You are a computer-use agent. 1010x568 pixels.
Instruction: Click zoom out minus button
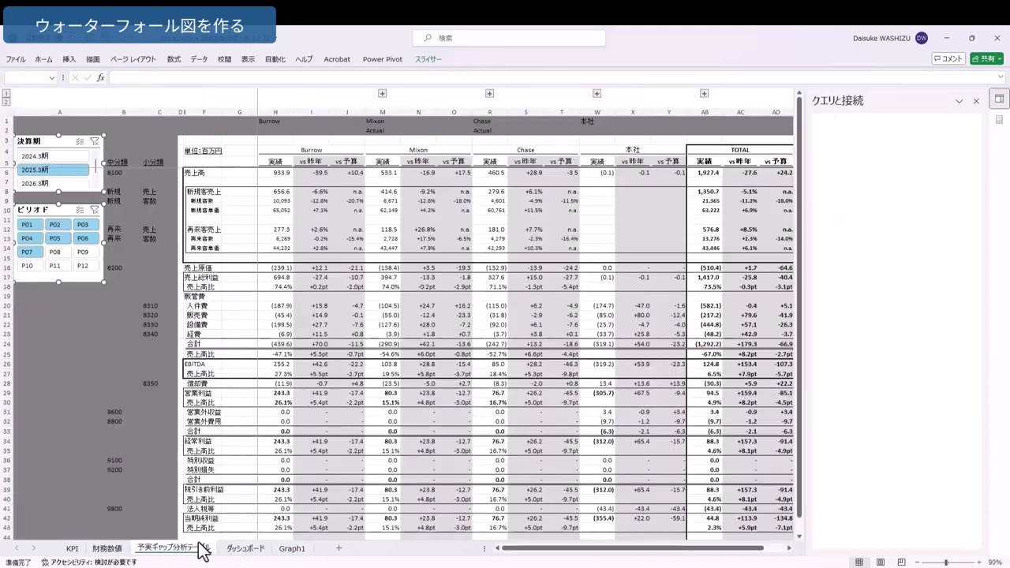coord(916,562)
